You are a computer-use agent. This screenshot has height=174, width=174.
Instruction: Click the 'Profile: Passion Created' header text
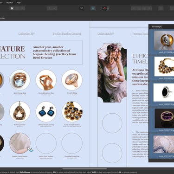[67, 33]
